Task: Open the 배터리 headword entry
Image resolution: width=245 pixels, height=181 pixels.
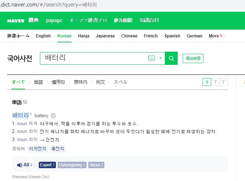Action: pos(20,115)
